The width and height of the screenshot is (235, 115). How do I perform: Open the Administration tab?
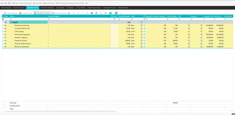pos(123,8)
